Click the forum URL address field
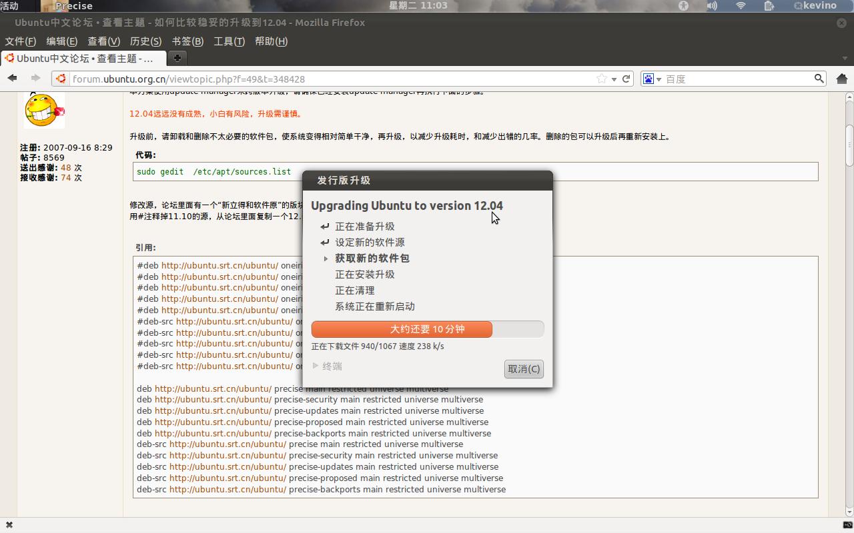This screenshot has width=854, height=533. click(334, 79)
